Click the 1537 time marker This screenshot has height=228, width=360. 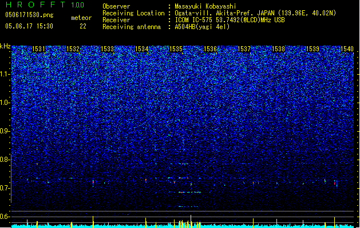[244, 49]
